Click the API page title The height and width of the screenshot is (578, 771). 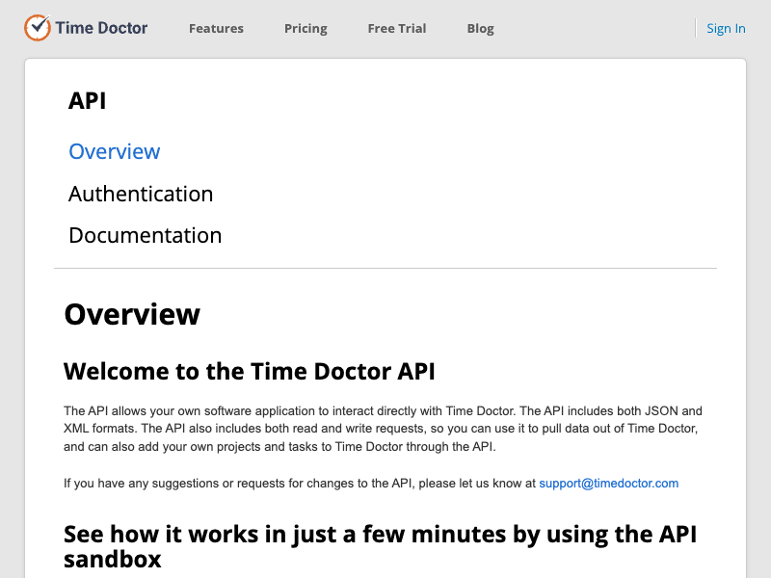(87, 101)
